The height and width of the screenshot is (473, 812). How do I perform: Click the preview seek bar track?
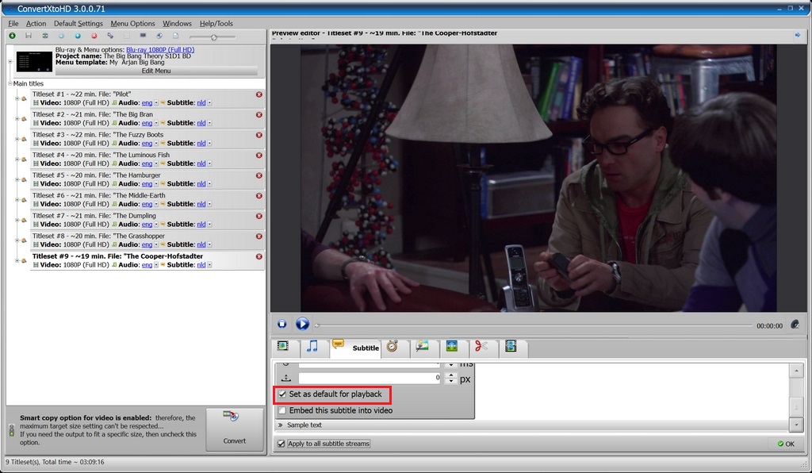click(534, 325)
